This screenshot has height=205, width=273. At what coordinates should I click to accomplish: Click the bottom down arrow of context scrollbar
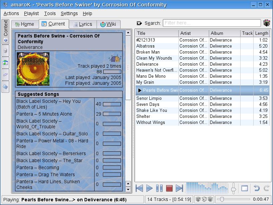(128, 190)
